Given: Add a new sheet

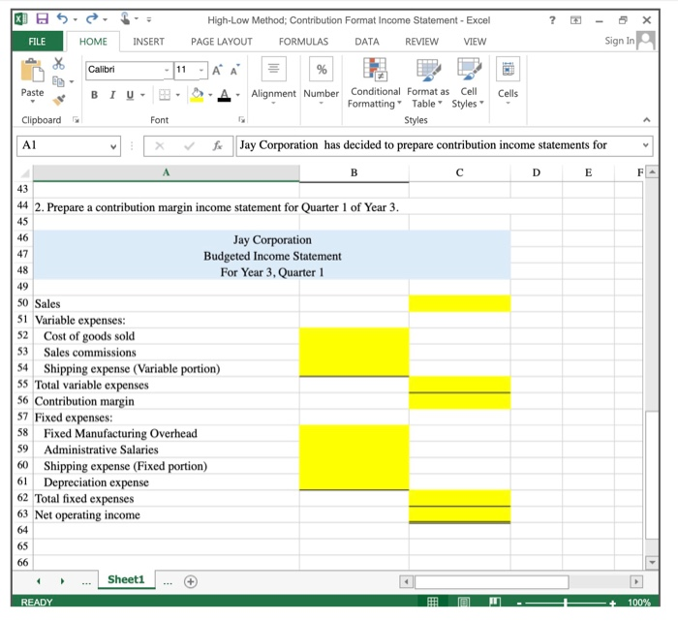Looking at the screenshot, I should [191, 581].
